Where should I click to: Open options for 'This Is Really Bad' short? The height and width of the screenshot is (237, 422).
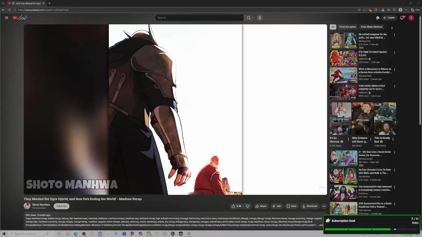393,139
